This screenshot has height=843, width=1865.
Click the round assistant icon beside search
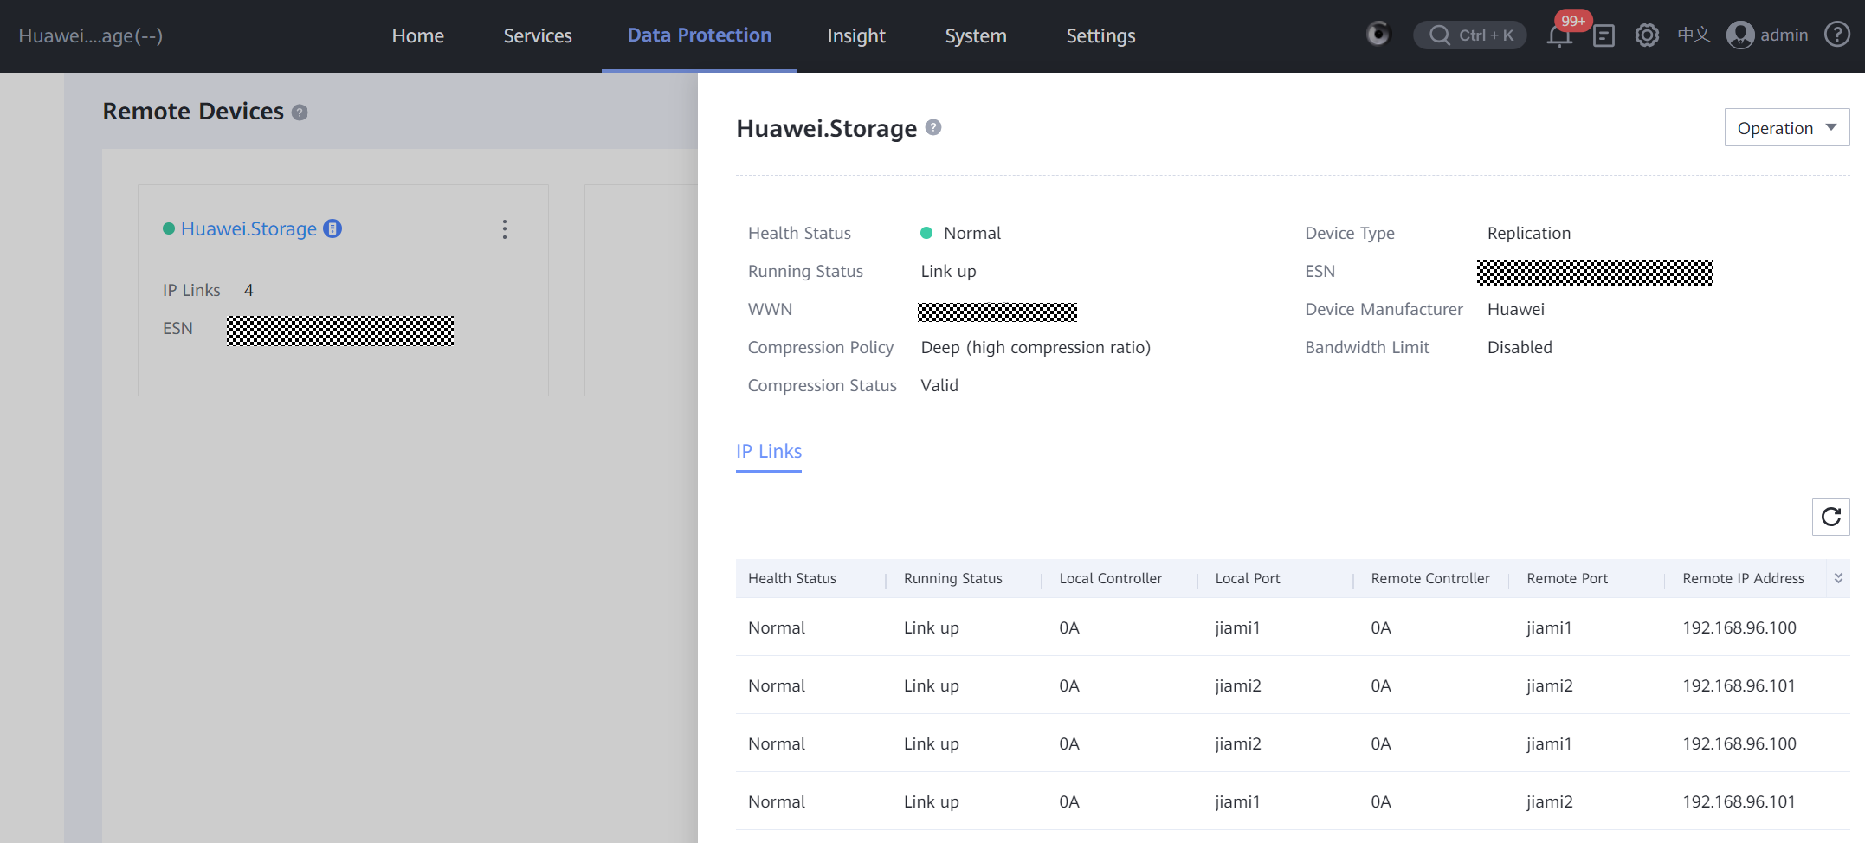click(1378, 35)
